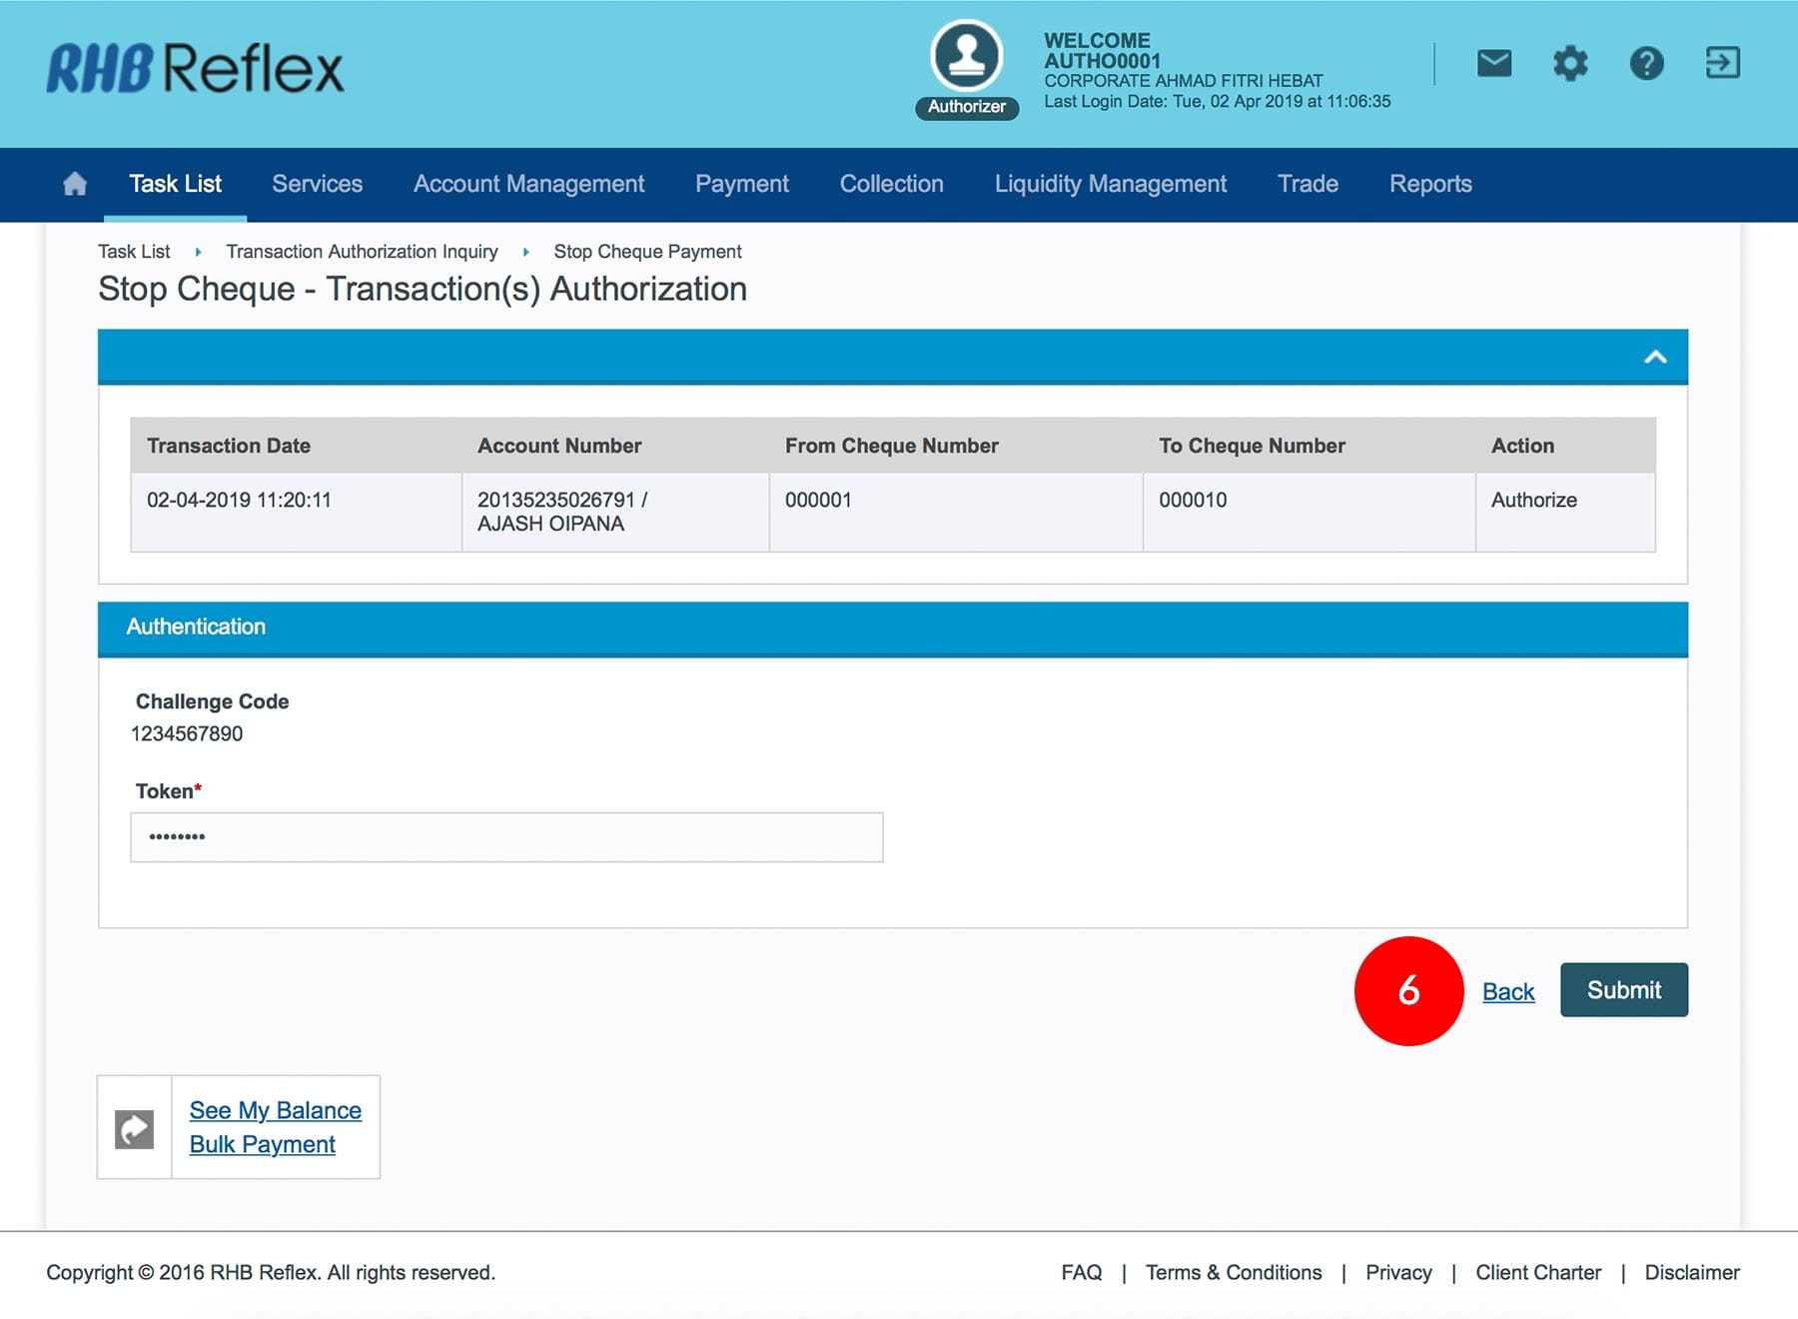The height and width of the screenshot is (1319, 1798).
Task: Click the home icon in navigation bar
Action: tap(75, 184)
